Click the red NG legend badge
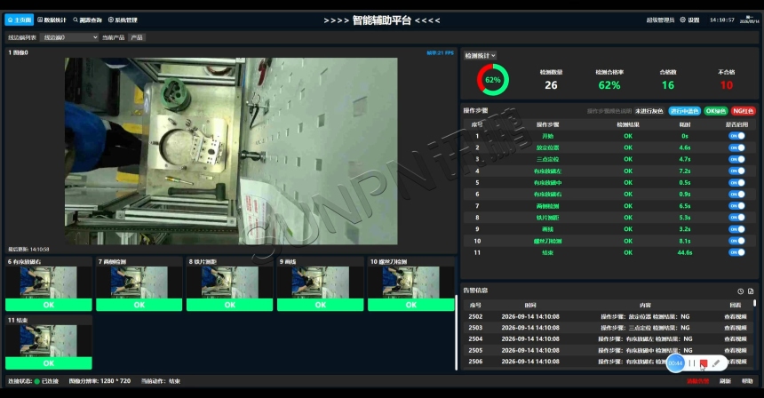This screenshot has height=398, width=764. pyautogui.click(x=743, y=111)
